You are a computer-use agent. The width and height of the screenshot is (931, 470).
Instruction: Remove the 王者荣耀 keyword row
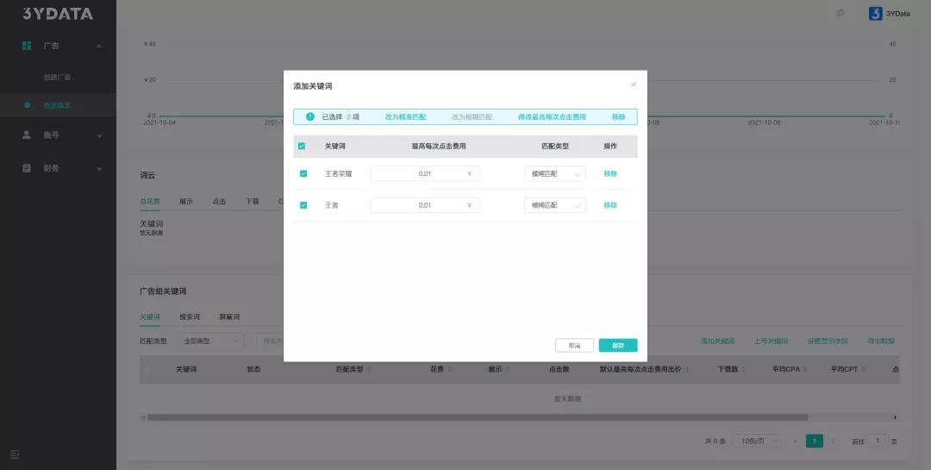coord(610,173)
